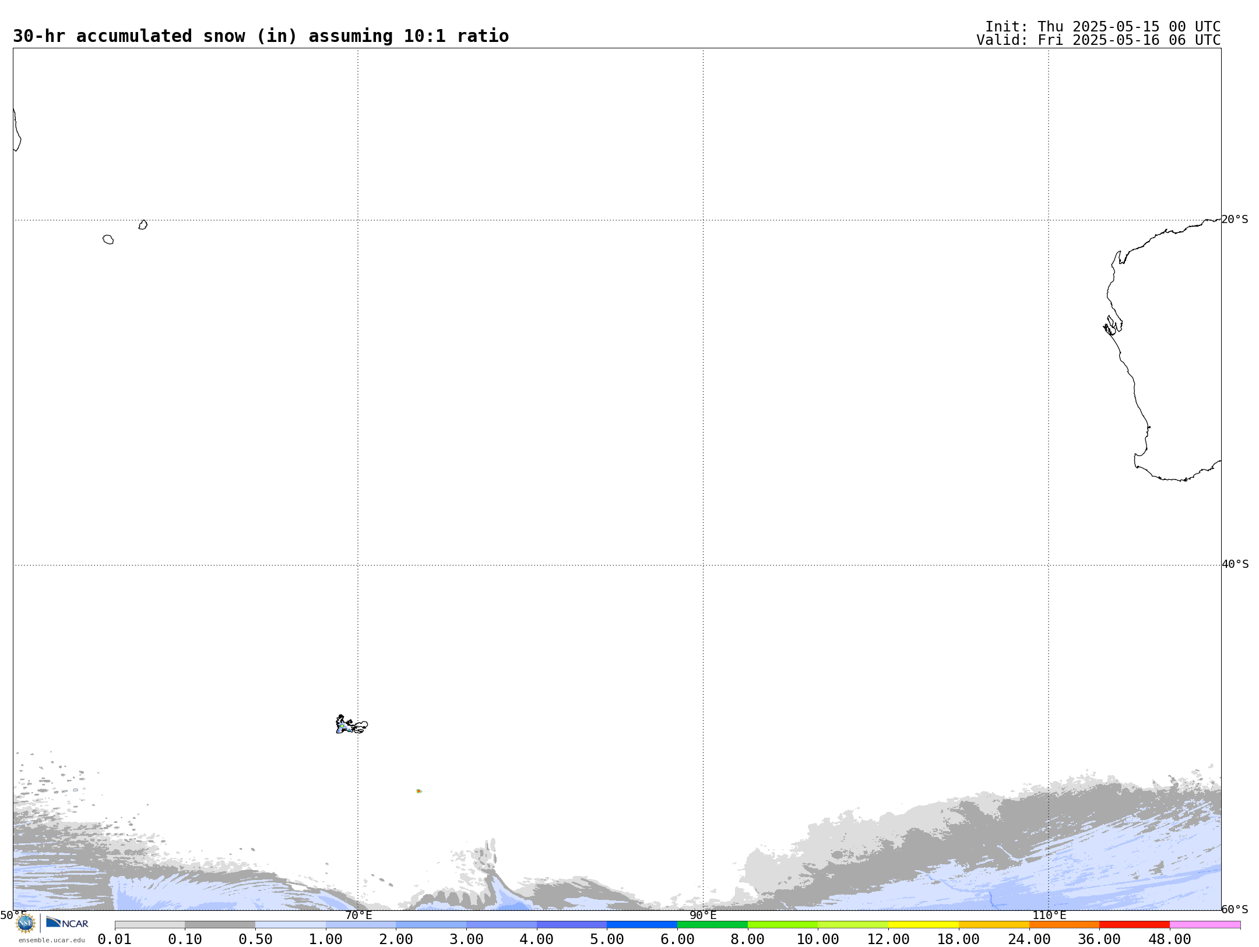The width and height of the screenshot is (1259, 947).
Task: Click the 90°E longitude label
Action: click(703, 916)
